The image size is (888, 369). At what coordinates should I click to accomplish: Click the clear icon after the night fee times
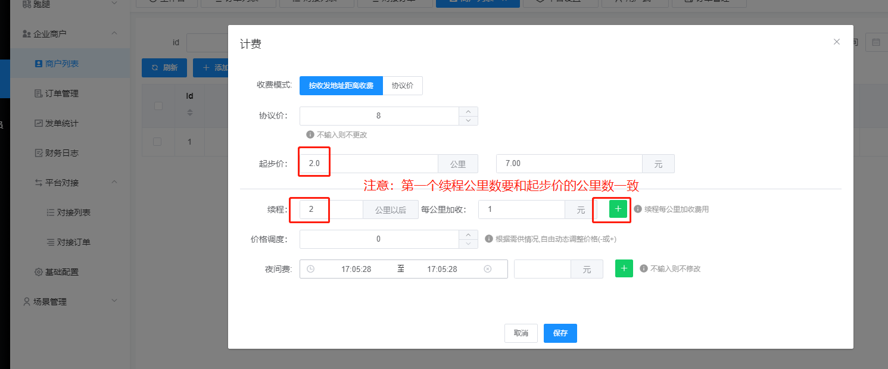(488, 269)
